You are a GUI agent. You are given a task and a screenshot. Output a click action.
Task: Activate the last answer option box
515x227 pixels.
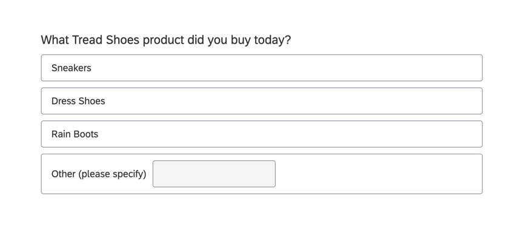coord(262,174)
